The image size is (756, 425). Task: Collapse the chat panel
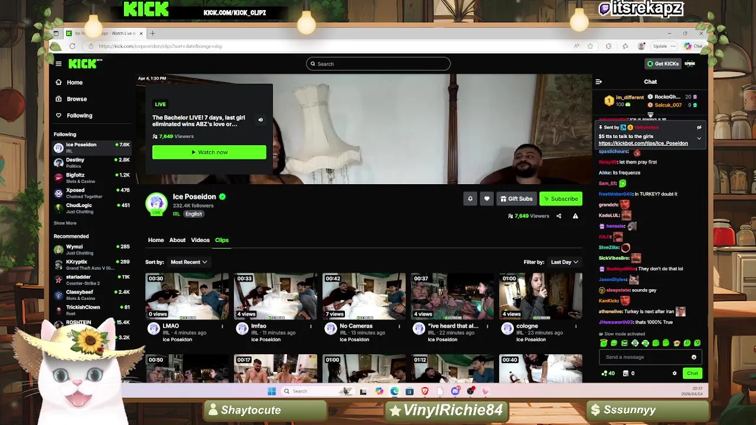598,82
